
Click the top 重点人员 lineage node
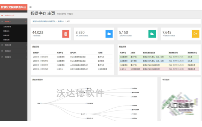86,88
